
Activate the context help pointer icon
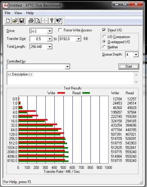tap(59, 21)
